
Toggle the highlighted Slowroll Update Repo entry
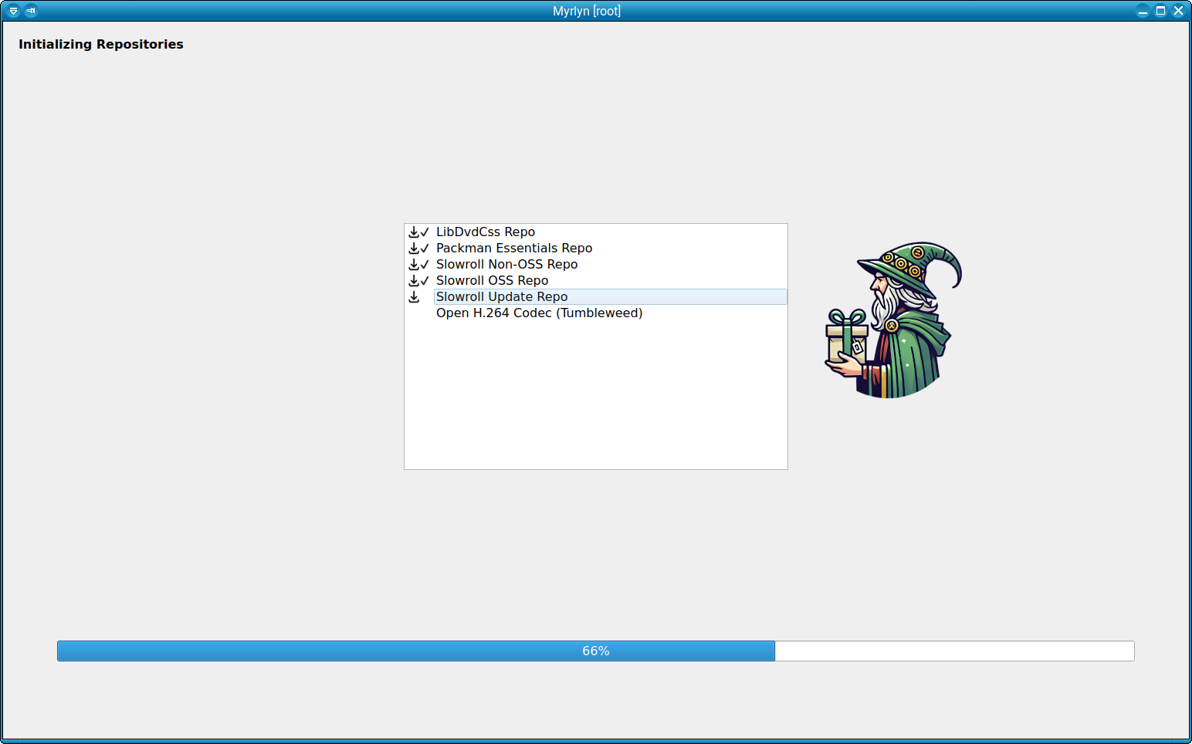(501, 296)
